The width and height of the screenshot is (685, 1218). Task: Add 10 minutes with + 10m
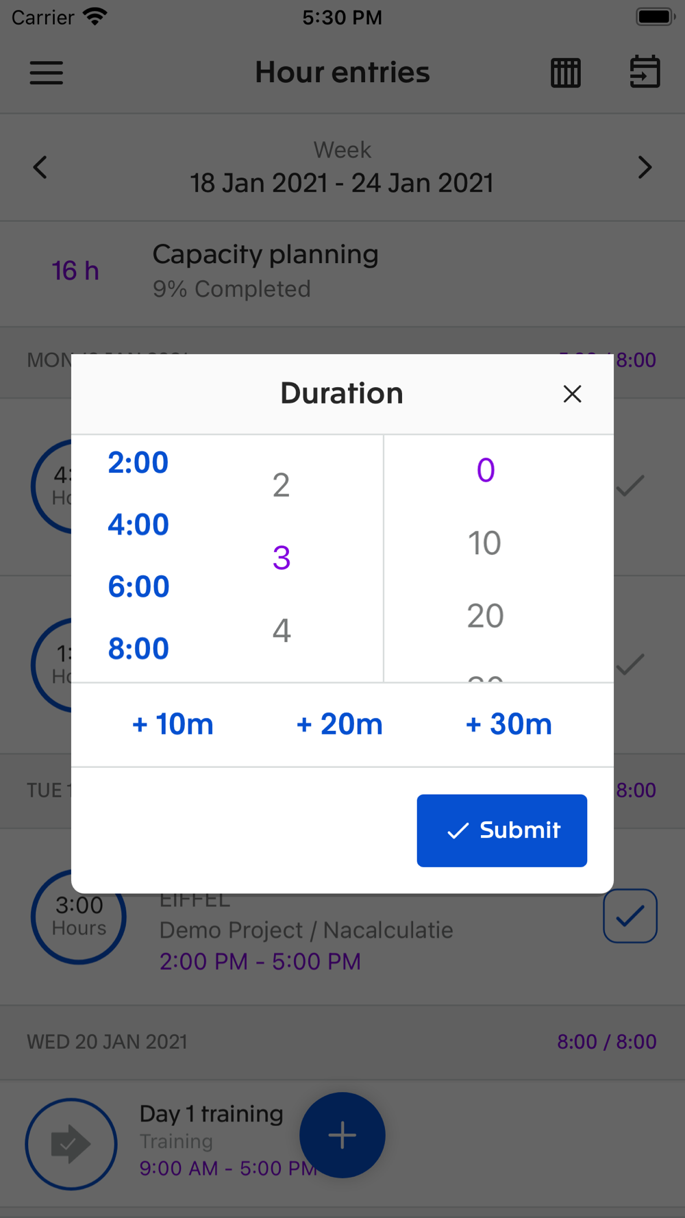[x=173, y=724]
